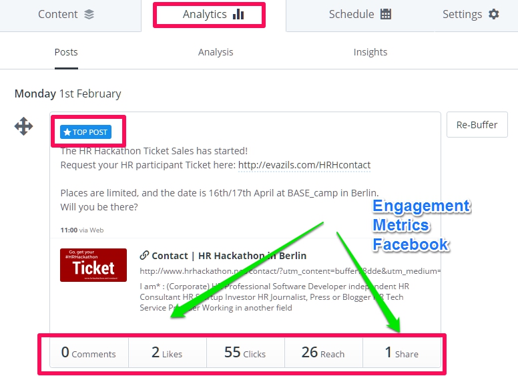Viewport: 518px width, 376px height.
Task: Open the Contact | HR Hackathon link title
Action: (x=229, y=255)
